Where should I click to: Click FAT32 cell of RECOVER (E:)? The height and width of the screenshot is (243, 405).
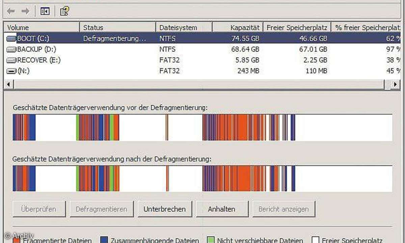[169, 60]
